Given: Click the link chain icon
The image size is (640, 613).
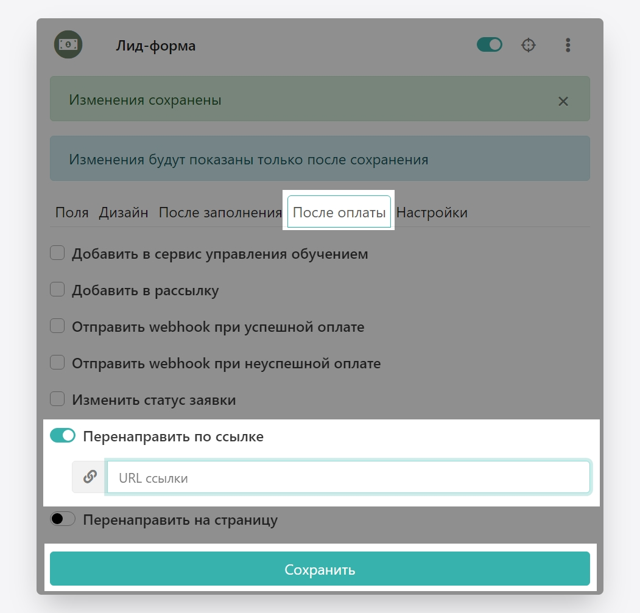Looking at the screenshot, I should (x=90, y=477).
